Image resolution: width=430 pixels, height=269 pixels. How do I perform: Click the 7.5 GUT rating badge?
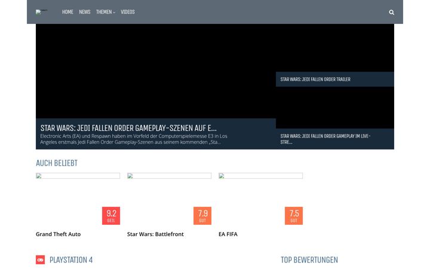point(294,216)
